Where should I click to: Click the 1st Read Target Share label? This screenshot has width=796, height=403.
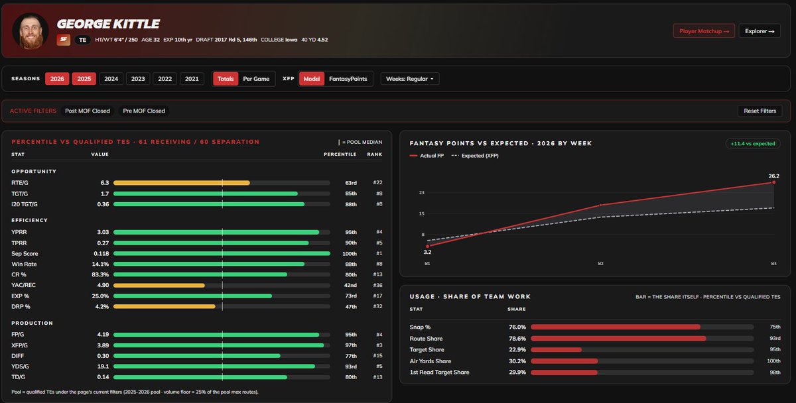coord(441,373)
